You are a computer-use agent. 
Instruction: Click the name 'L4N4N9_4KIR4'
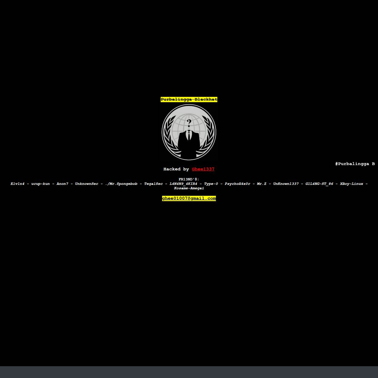(183, 184)
